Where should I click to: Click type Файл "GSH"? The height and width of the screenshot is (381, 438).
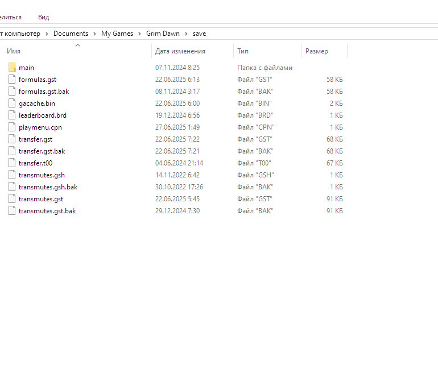pos(255,175)
